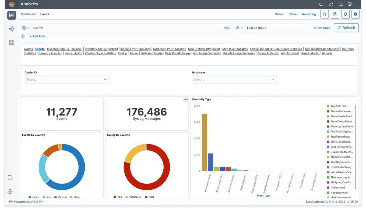Open the Tool GigaStream Statistics link
This screenshot has width=366, height=210.
click(322, 49)
